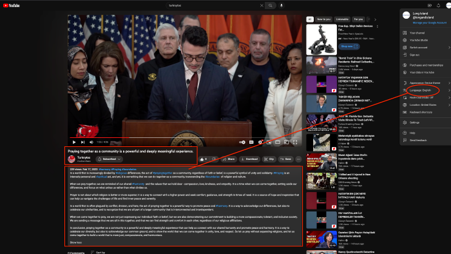Save the video to a playlist
451x254 pixels.
(x=285, y=159)
